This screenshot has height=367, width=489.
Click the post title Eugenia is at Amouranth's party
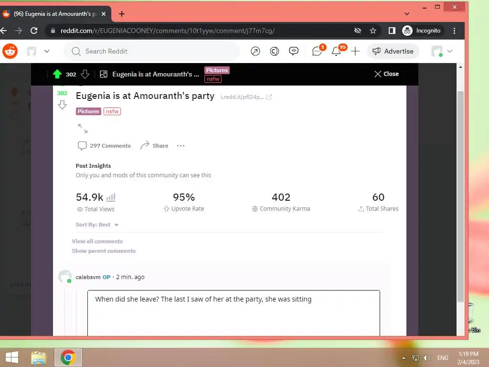pos(145,96)
